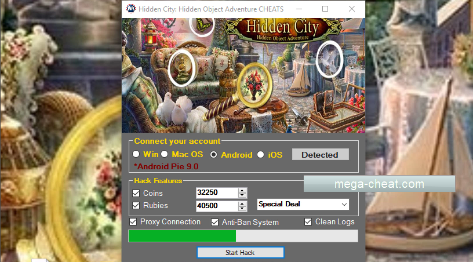Uncheck the Rubies checkbox

[x=136, y=206]
